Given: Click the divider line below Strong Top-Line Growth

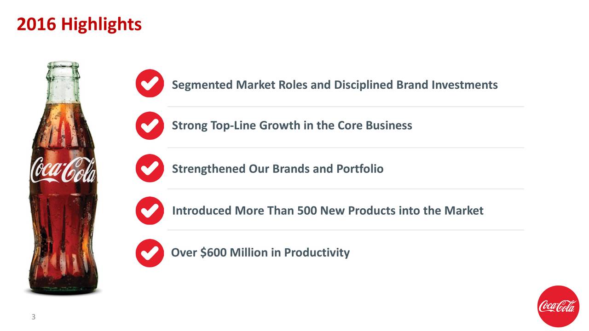Looking at the screenshot, I should (x=346, y=148).
